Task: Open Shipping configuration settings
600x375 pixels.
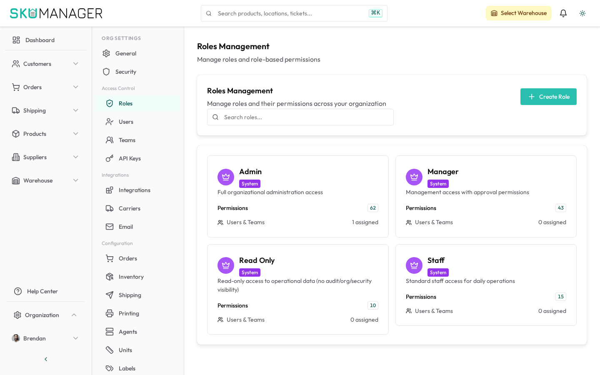Action: 137,295
